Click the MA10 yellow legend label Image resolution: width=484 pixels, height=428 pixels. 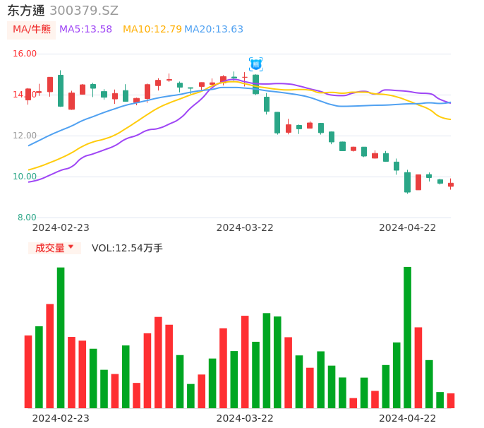click(152, 30)
